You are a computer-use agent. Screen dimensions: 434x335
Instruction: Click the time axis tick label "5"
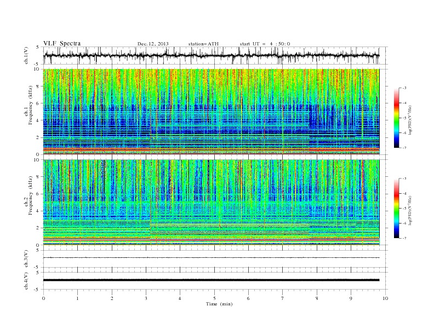pos(214,298)
